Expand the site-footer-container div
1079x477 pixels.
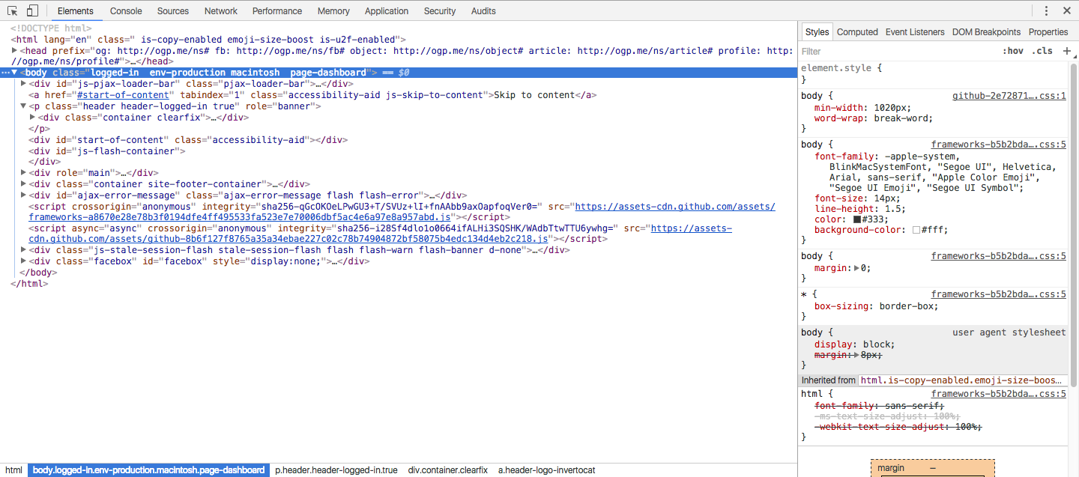[x=23, y=184]
